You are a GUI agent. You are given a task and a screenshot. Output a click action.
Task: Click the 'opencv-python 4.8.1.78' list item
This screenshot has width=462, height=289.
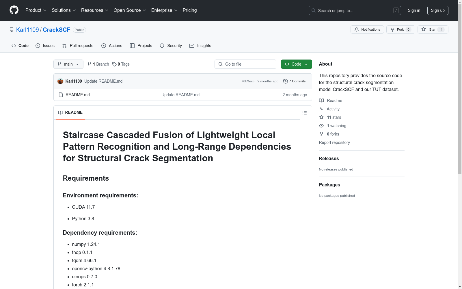tap(96, 269)
